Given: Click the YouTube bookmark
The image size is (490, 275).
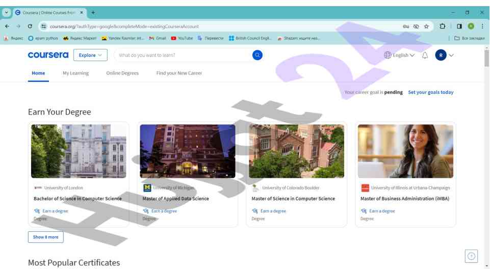Looking at the screenshot, I should point(182,38).
